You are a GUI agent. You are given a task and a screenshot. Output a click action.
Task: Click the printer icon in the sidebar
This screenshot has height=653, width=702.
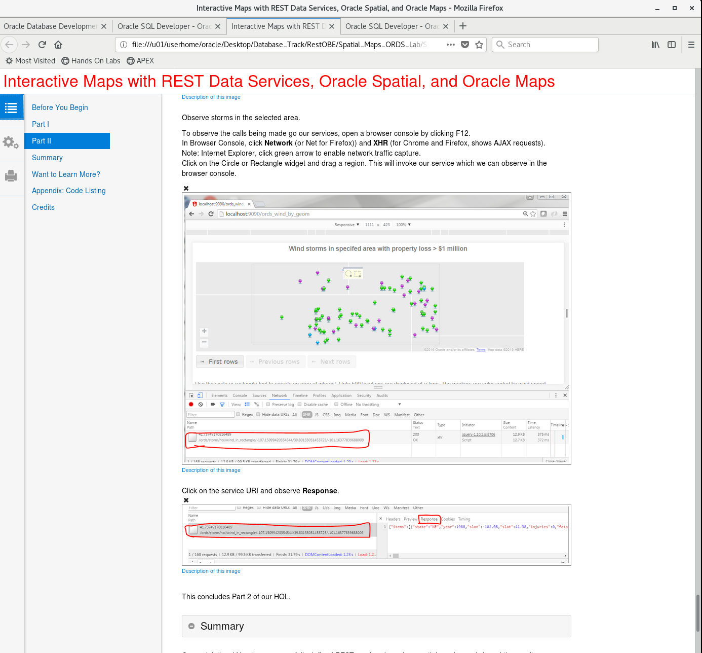[11, 176]
